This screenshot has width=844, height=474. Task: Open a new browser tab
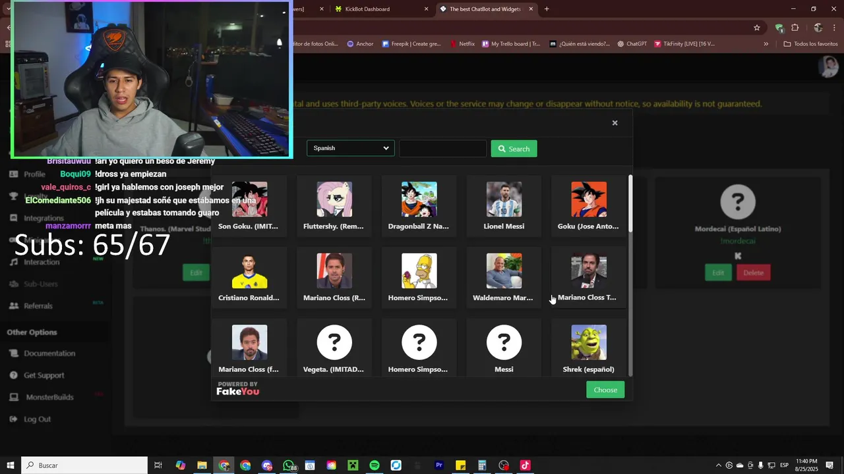(x=547, y=9)
